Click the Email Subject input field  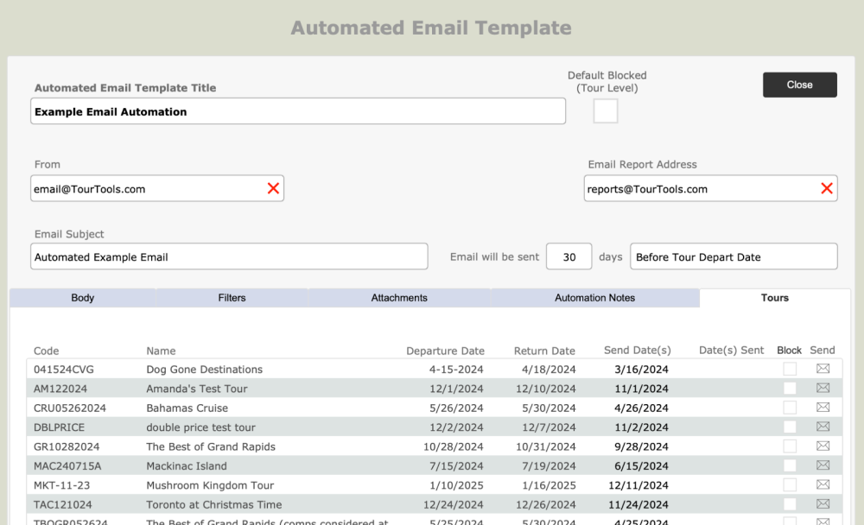pyautogui.click(x=229, y=256)
